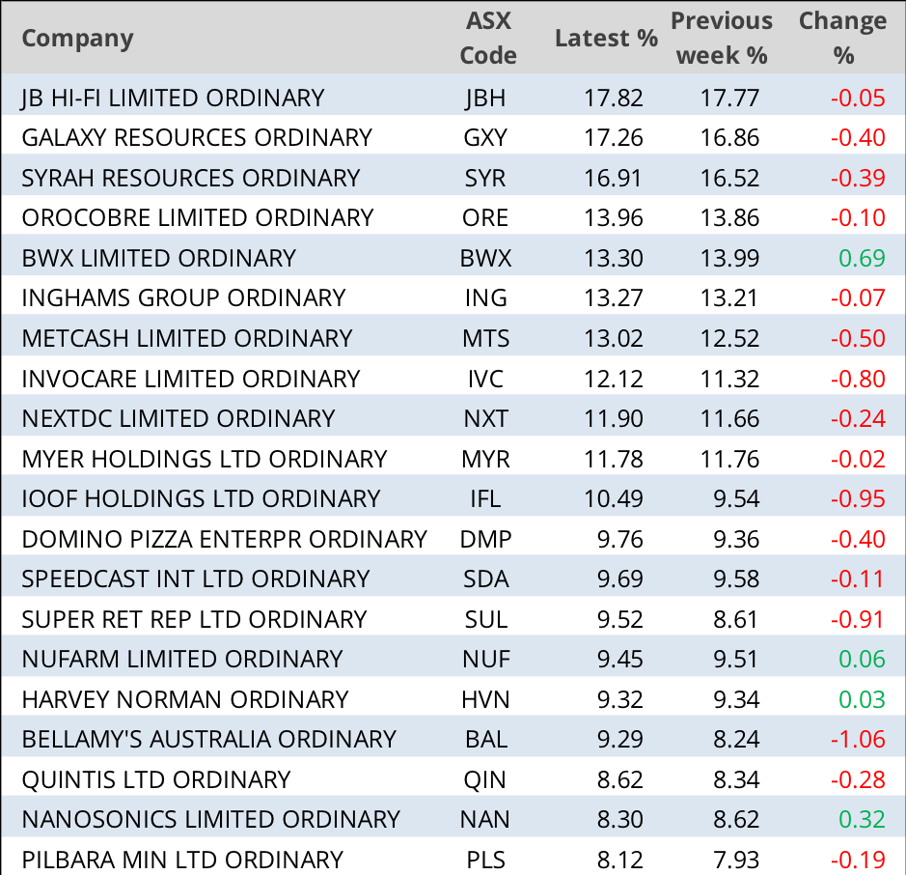Select the red -1.06 change value
Viewport: 906px width, 875px height.
point(858,739)
